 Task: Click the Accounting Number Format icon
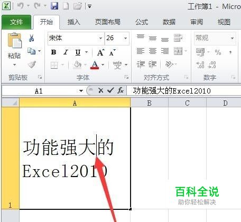pos(200,52)
